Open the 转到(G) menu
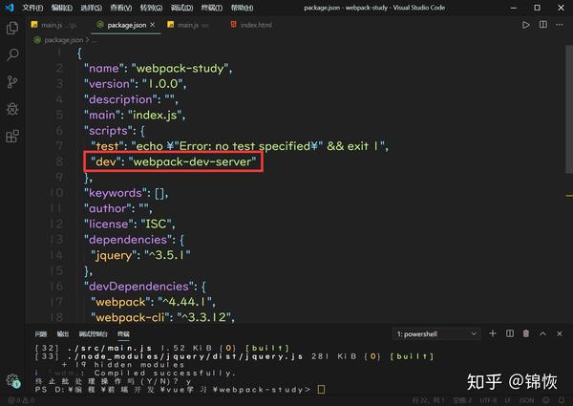The height and width of the screenshot is (406, 573). pyautogui.click(x=151, y=8)
